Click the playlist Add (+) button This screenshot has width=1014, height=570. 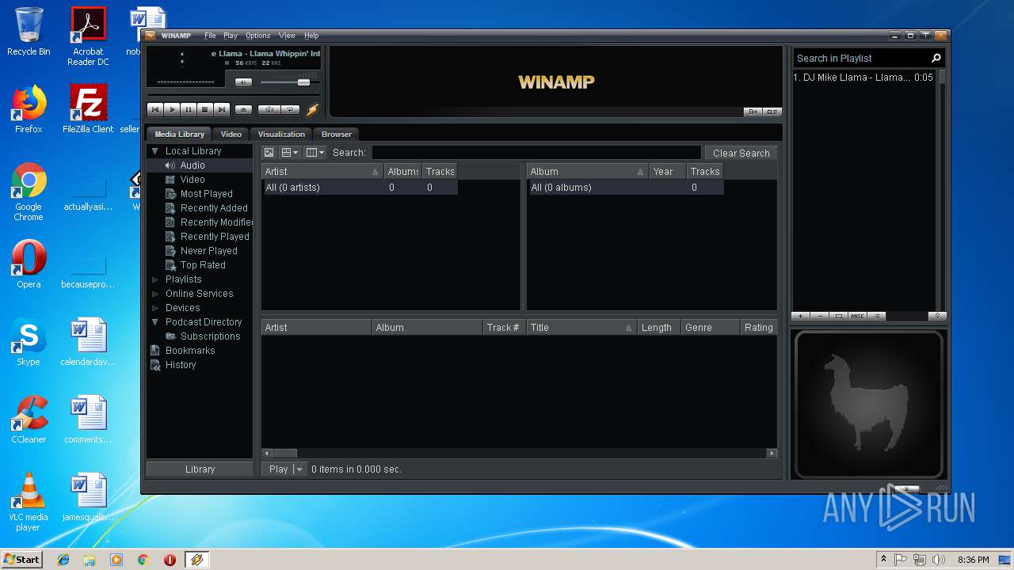pyautogui.click(x=801, y=316)
